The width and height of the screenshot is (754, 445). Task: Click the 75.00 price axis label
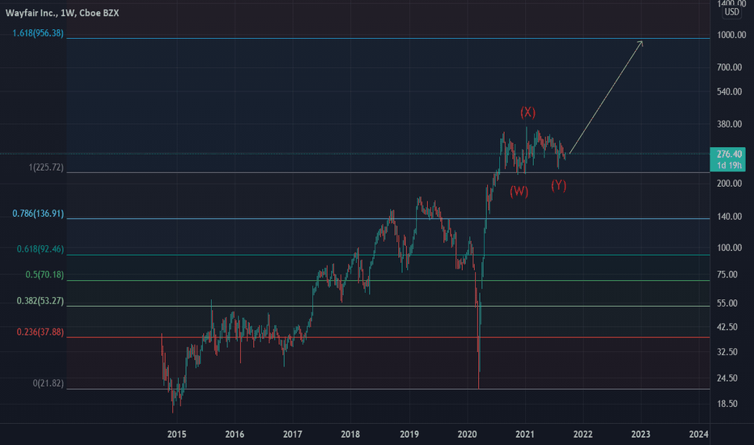tap(727, 275)
